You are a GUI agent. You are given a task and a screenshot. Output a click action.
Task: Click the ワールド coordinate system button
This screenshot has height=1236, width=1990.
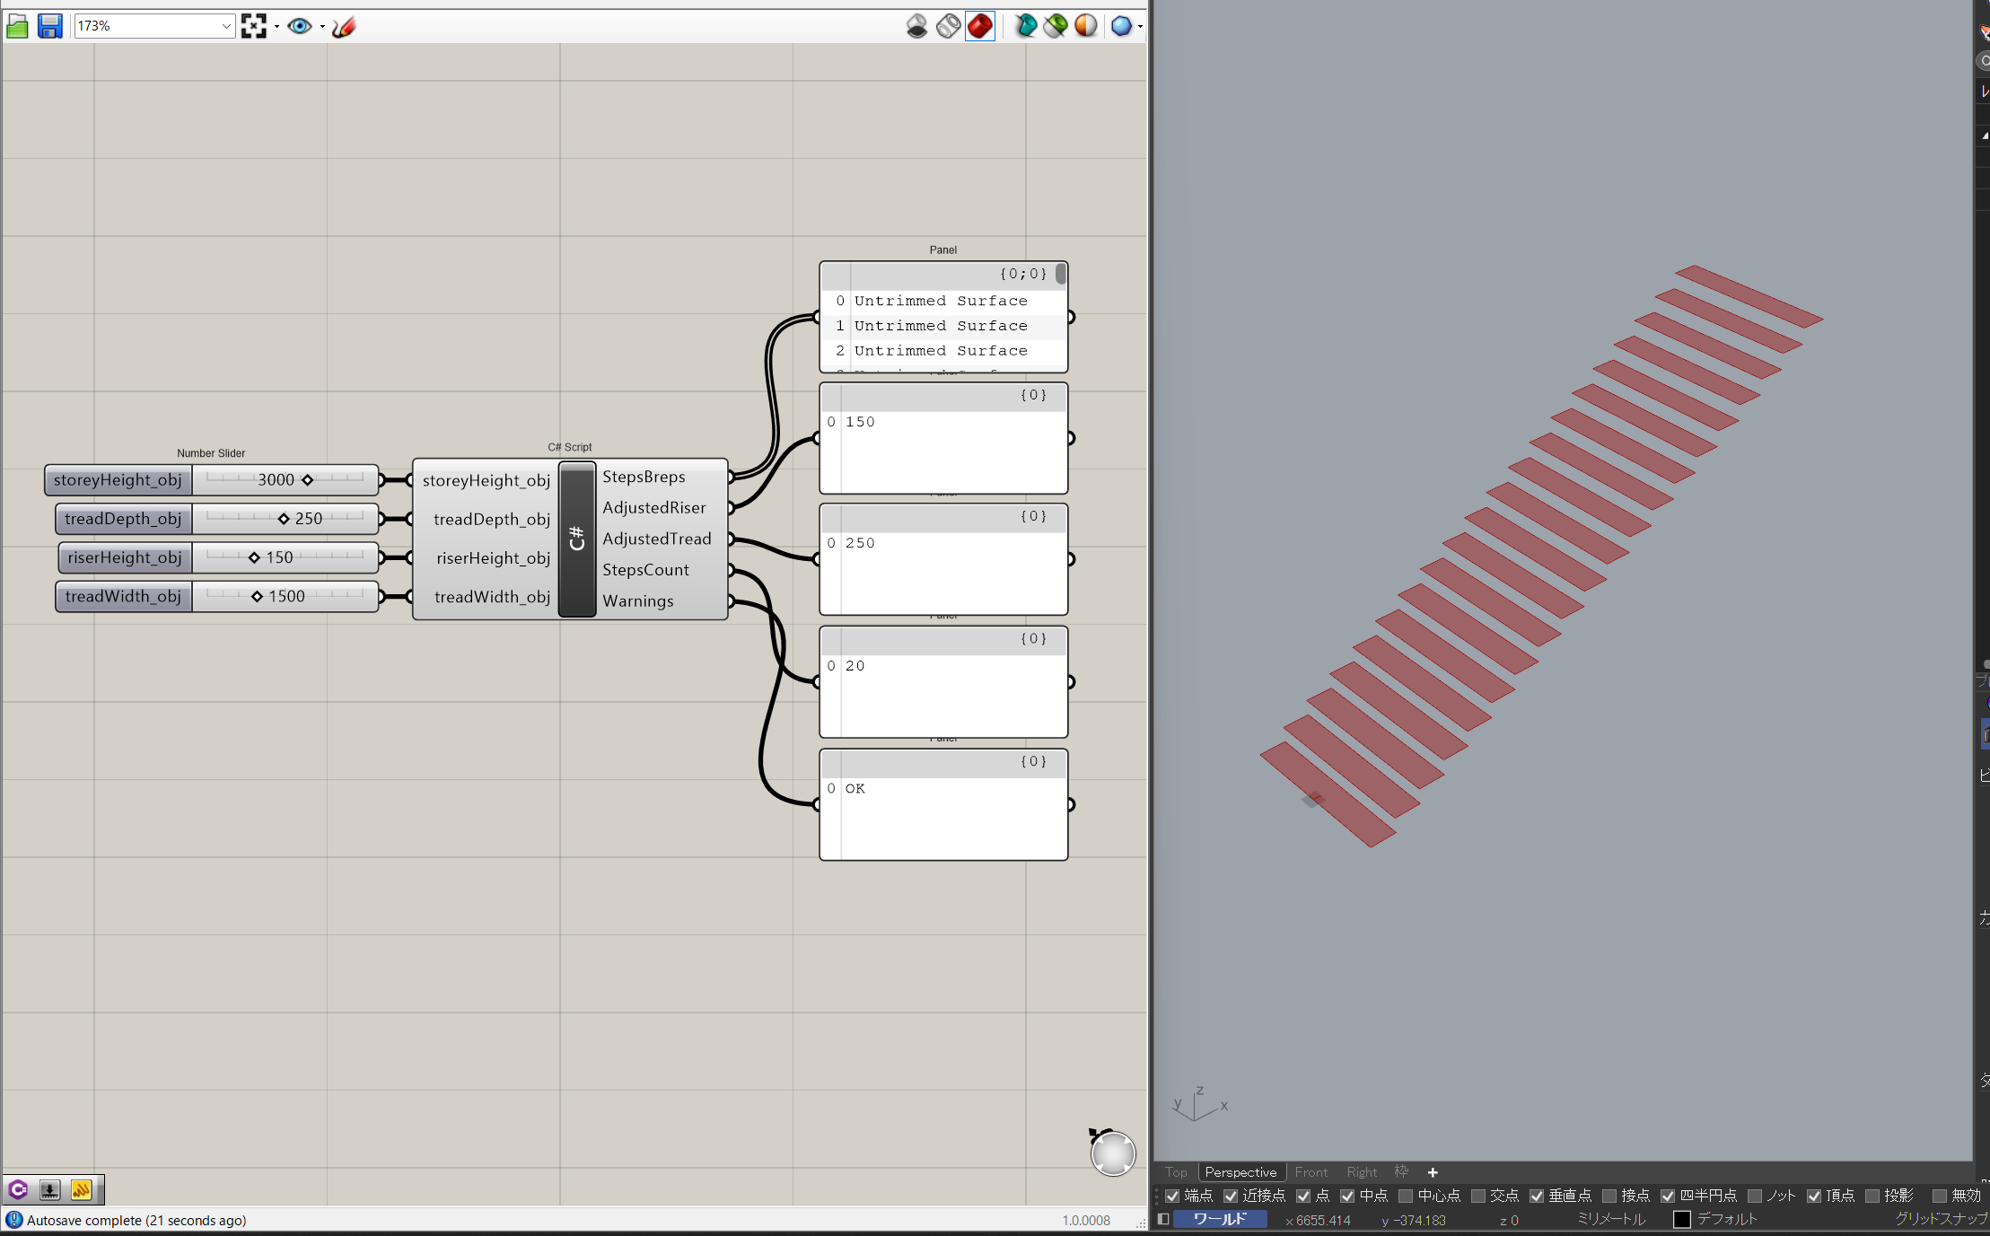1220,1219
